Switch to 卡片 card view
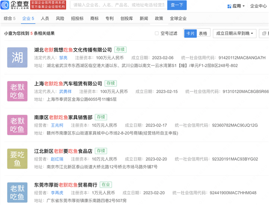 pos(191,33)
